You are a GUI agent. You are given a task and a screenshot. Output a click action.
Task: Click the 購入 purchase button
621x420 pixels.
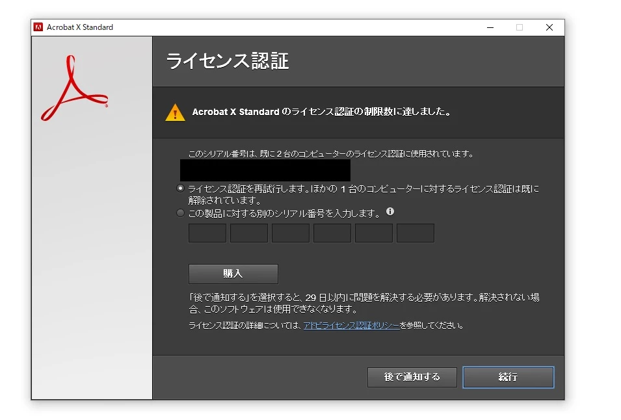click(233, 274)
